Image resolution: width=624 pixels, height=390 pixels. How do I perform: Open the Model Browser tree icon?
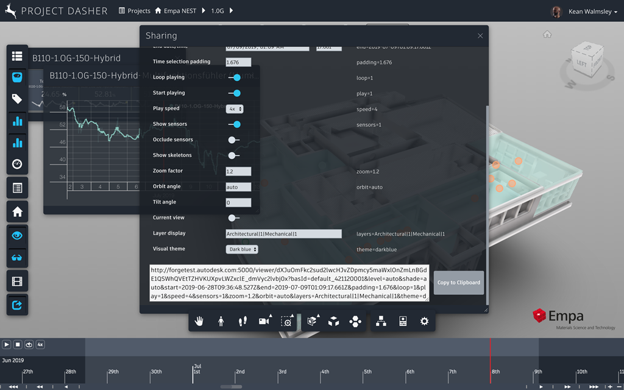(381, 321)
